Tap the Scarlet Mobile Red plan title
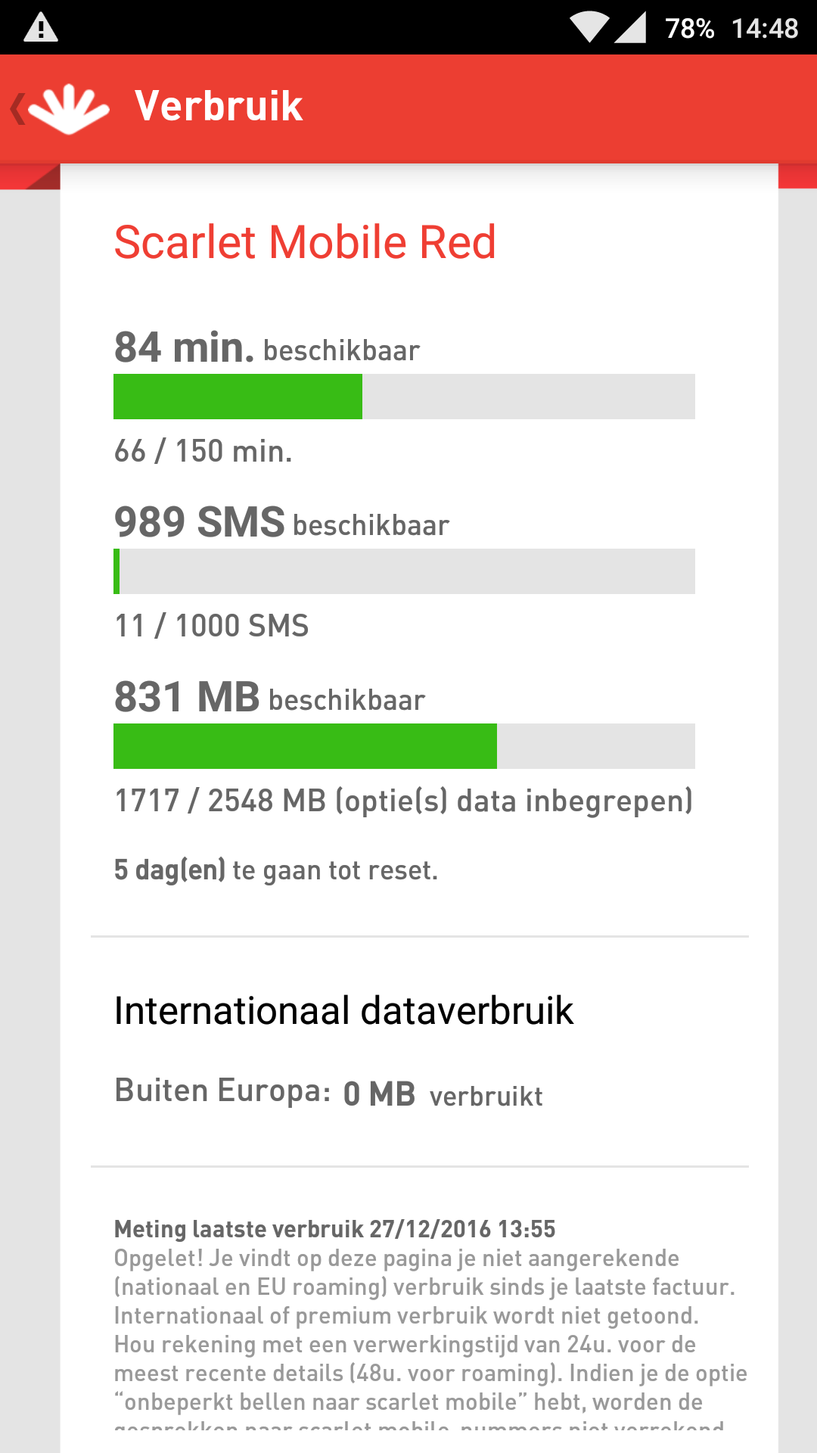 305,242
